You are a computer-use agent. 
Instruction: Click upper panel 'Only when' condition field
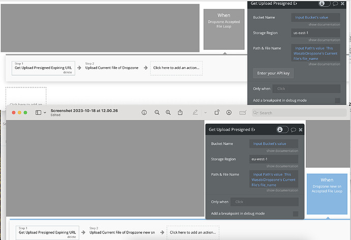[306, 89]
